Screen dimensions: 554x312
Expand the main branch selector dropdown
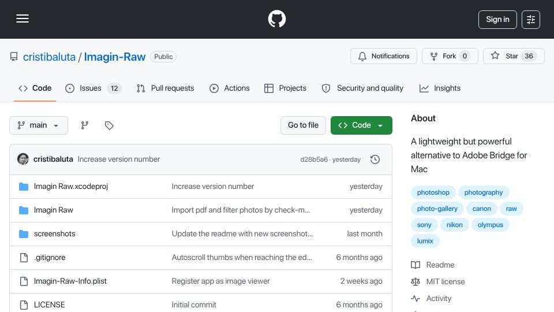coord(39,125)
